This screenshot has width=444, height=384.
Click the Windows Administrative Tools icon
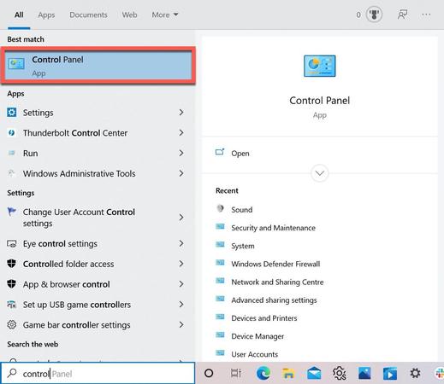(11, 173)
